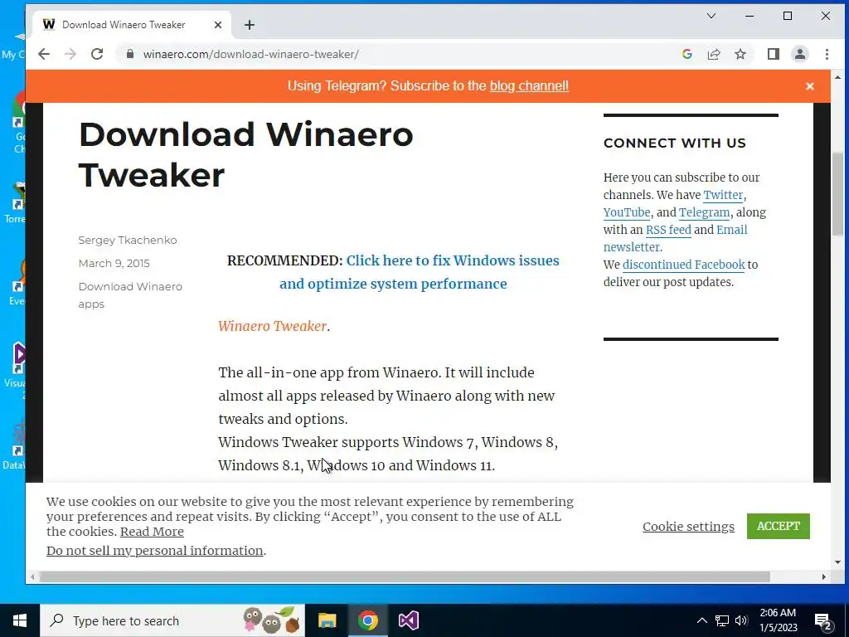The height and width of the screenshot is (637, 849).
Task: Open network status tray icon
Action: (722, 620)
